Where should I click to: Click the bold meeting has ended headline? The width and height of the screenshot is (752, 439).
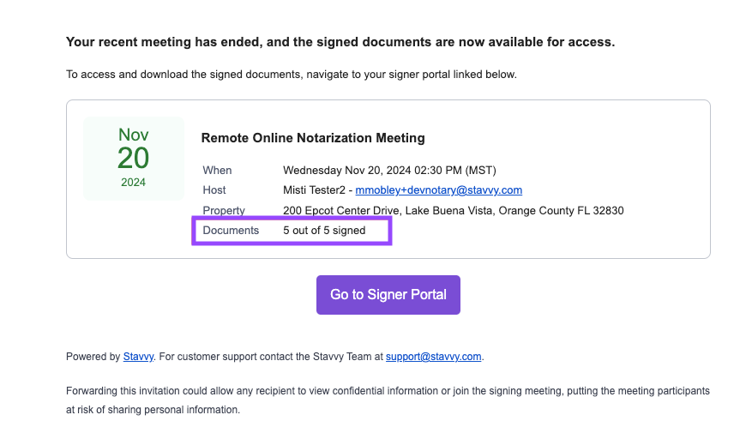pos(340,42)
